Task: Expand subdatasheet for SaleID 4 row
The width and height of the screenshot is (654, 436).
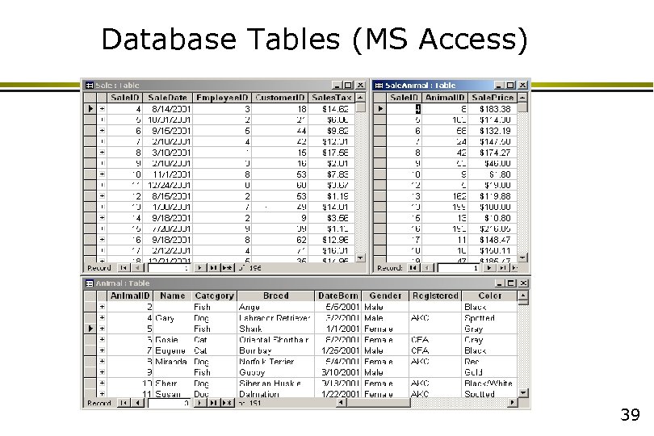Action: 103,108
